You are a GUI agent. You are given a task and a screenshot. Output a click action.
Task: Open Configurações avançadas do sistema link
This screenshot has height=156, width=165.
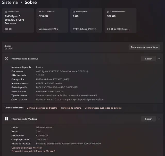click(x=103, y=108)
